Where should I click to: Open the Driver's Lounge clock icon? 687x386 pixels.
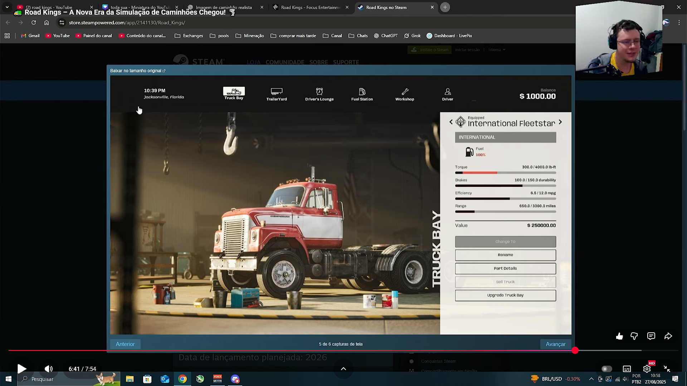click(320, 91)
